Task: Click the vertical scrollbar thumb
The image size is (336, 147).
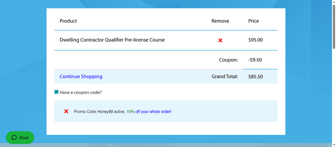Action: 334,26
